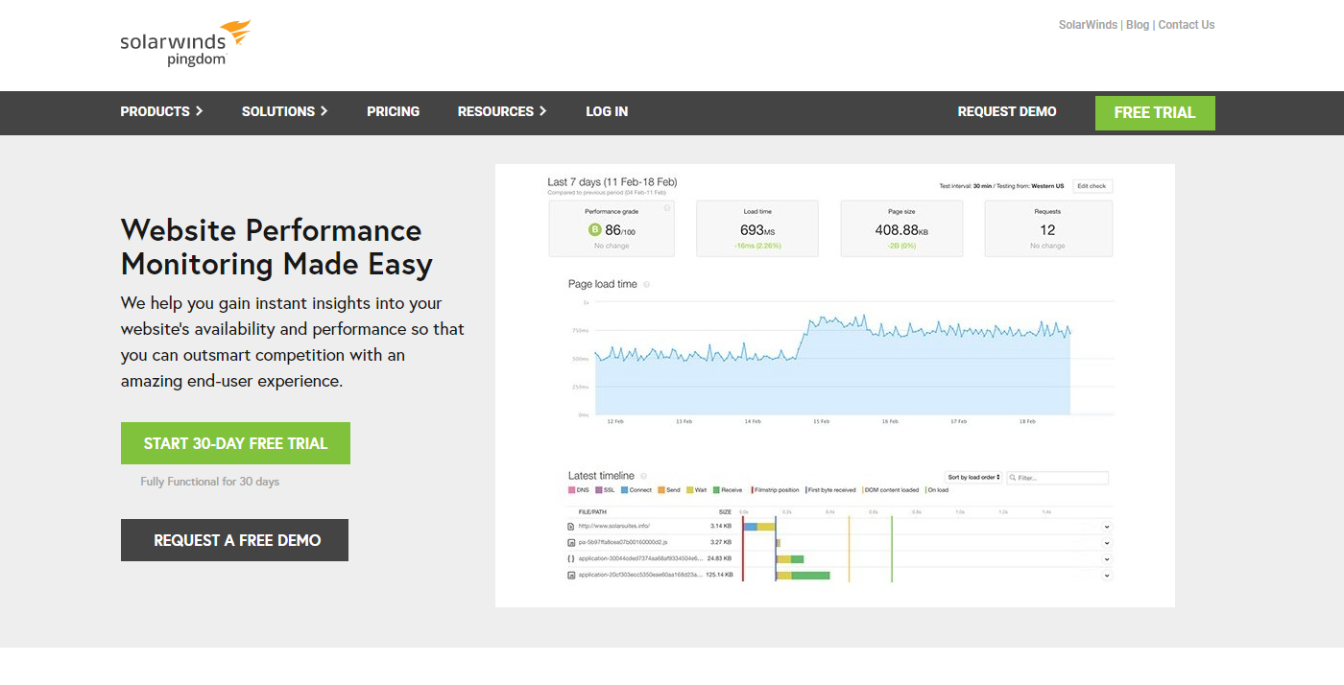Viewport: 1344px width, 685px height.
Task: Open the Sort by load order dropdown
Action: click(x=973, y=477)
